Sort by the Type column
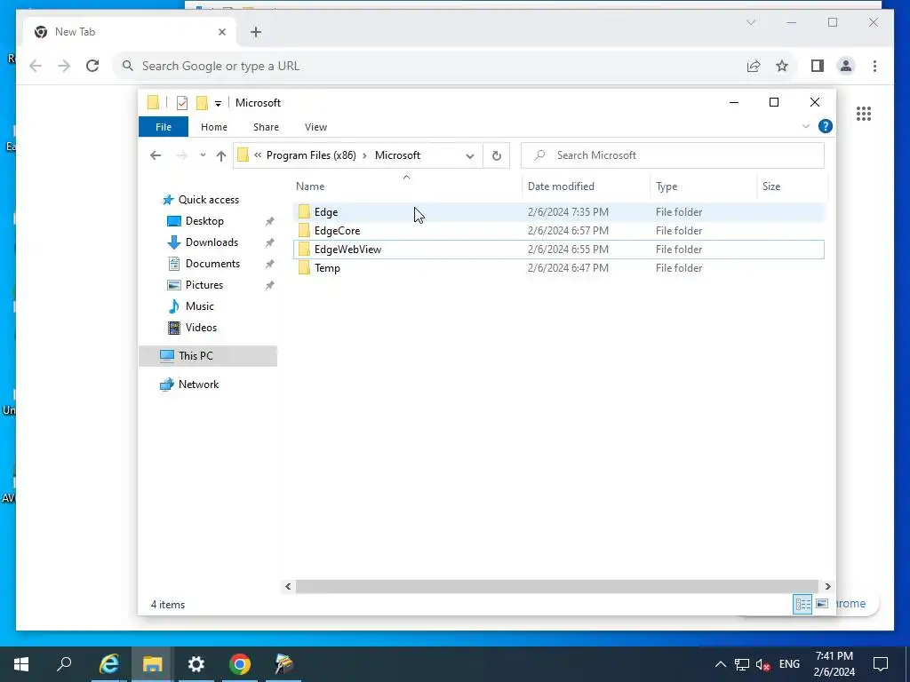 (x=667, y=186)
